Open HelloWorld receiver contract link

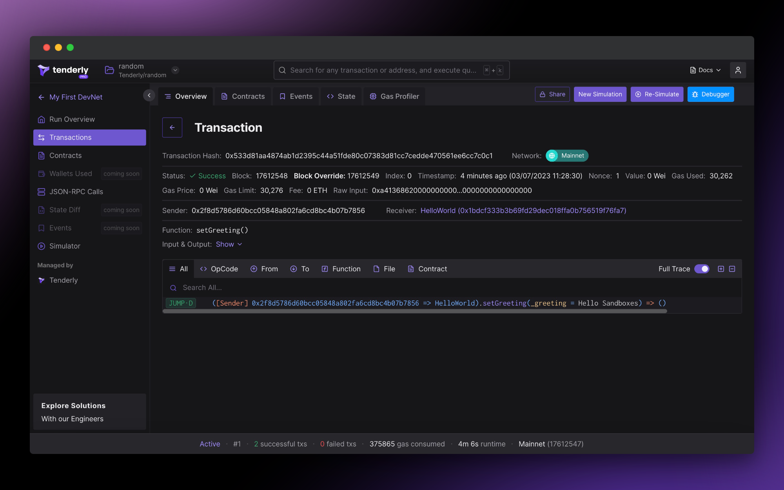[523, 211]
